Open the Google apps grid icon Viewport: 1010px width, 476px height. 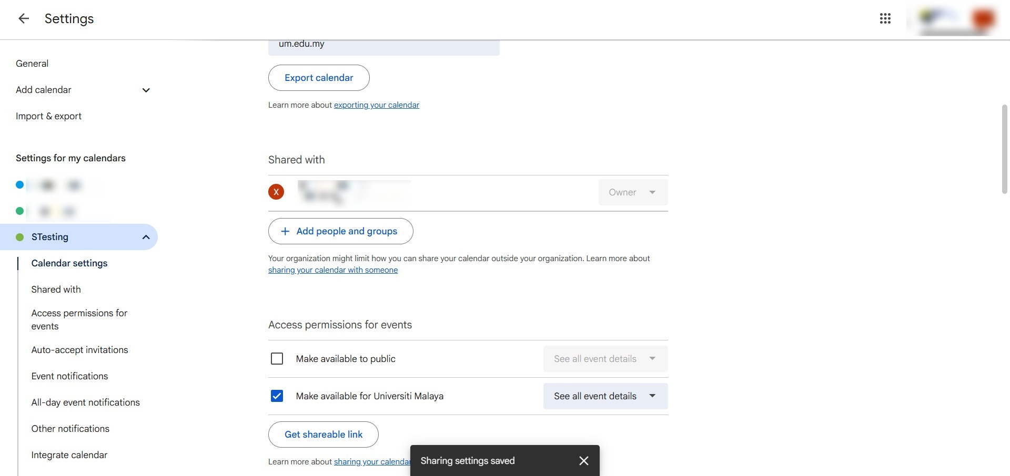click(885, 19)
